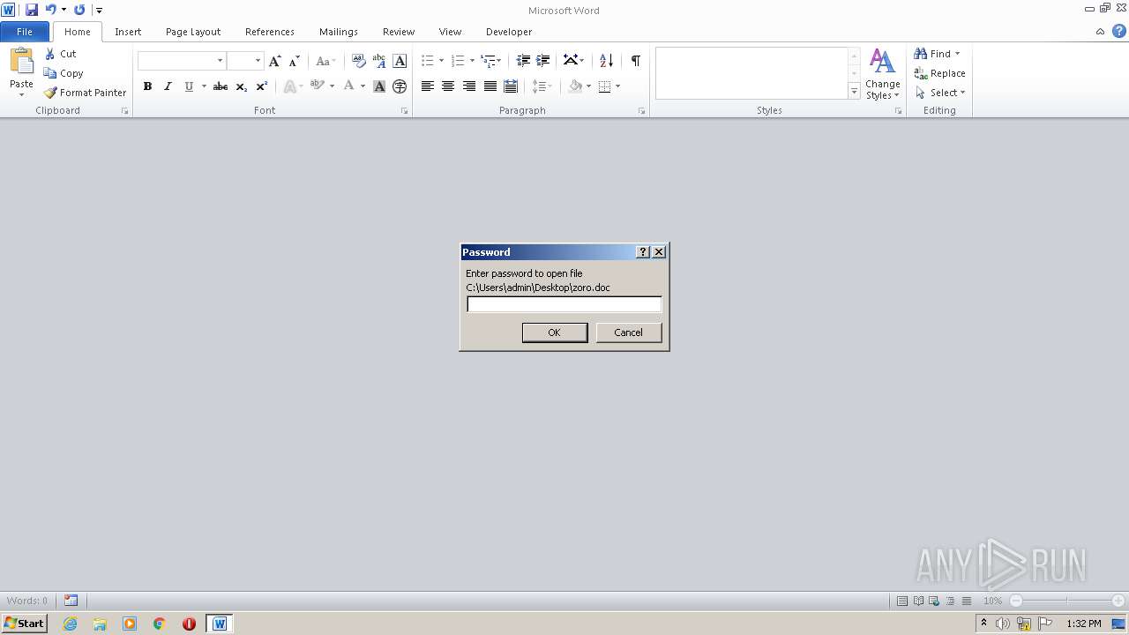Click the Windows Start button
The width and height of the screenshot is (1129, 635).
(x=24, y=624)
